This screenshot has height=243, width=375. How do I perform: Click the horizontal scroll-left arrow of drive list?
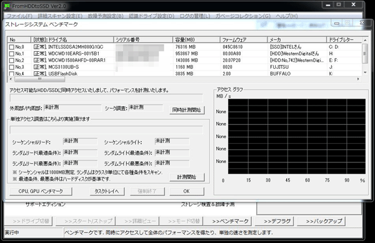click(x=11, y=79)
